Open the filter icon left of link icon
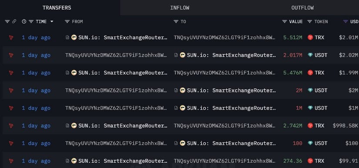Screen dimensions: 359x168 7,21
